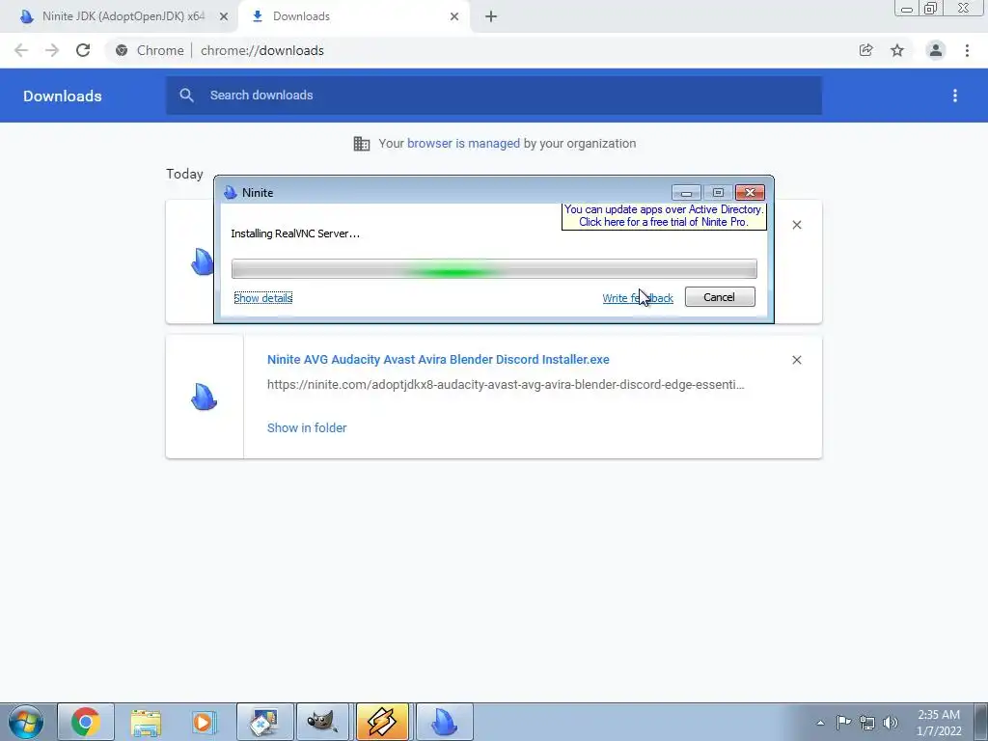
Task: Share this page from the address bar
Action: [x=865, y=50]
